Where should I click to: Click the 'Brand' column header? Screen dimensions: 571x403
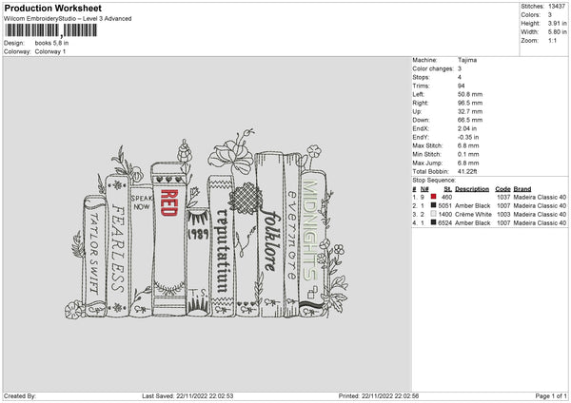coord(522,189)
